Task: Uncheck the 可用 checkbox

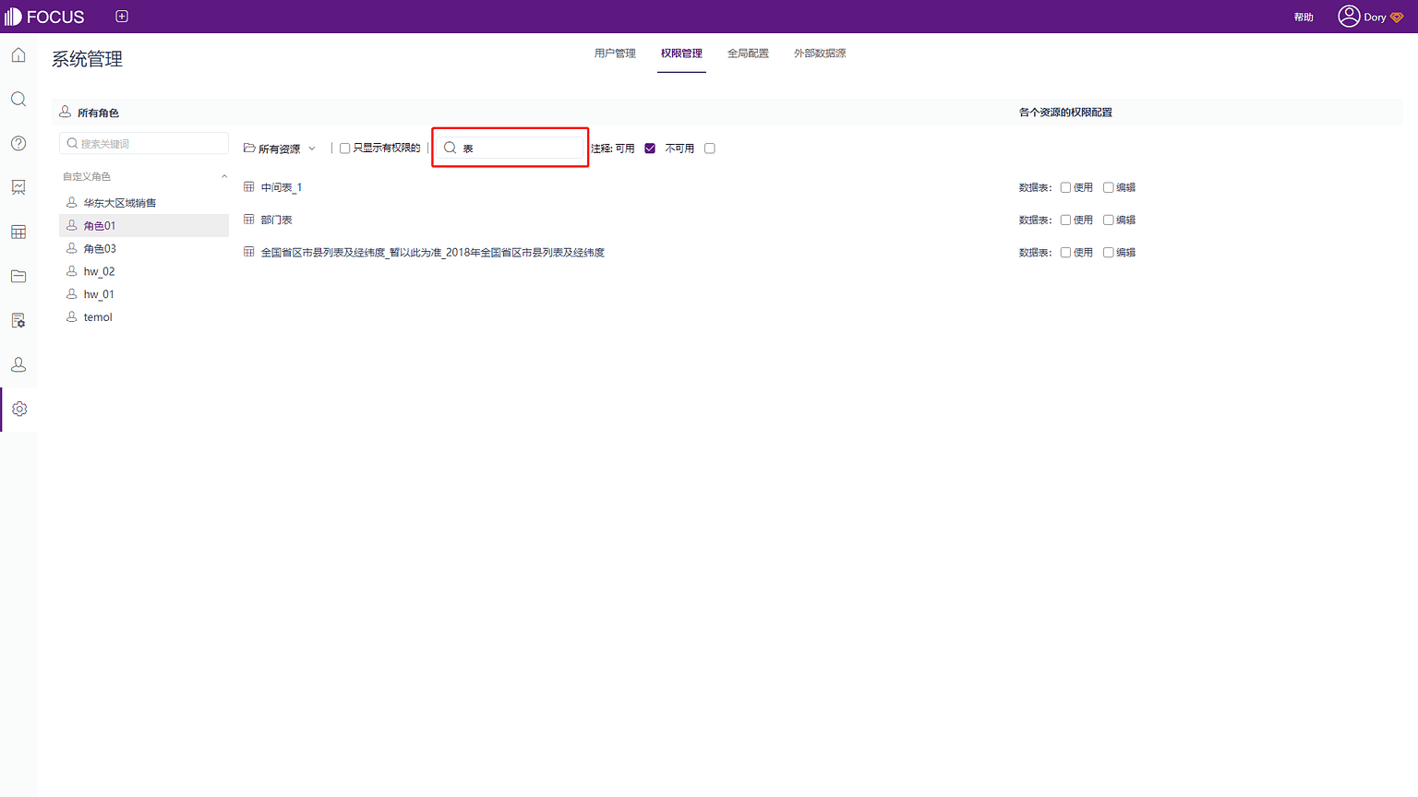Action: (650, 148)
